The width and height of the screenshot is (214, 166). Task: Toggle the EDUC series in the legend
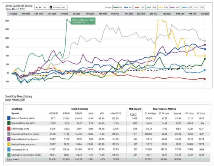click(199, 7)
